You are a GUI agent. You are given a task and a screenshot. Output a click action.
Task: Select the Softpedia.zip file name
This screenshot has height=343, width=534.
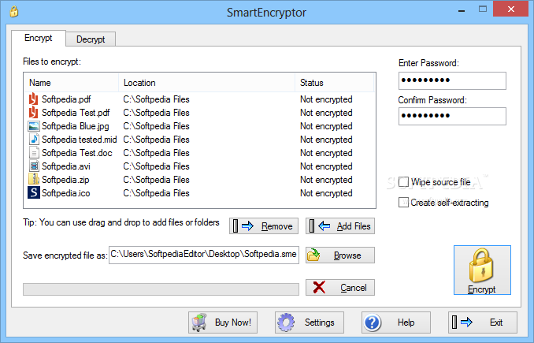pyautogui.click(x=65, y=180)
